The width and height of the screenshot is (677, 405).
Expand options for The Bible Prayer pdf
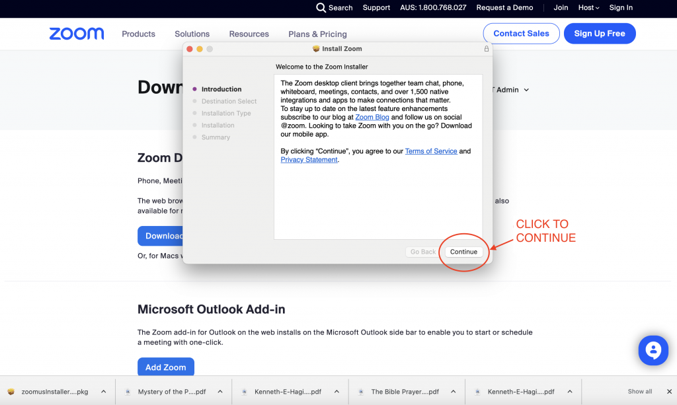[x=454, y=392]
